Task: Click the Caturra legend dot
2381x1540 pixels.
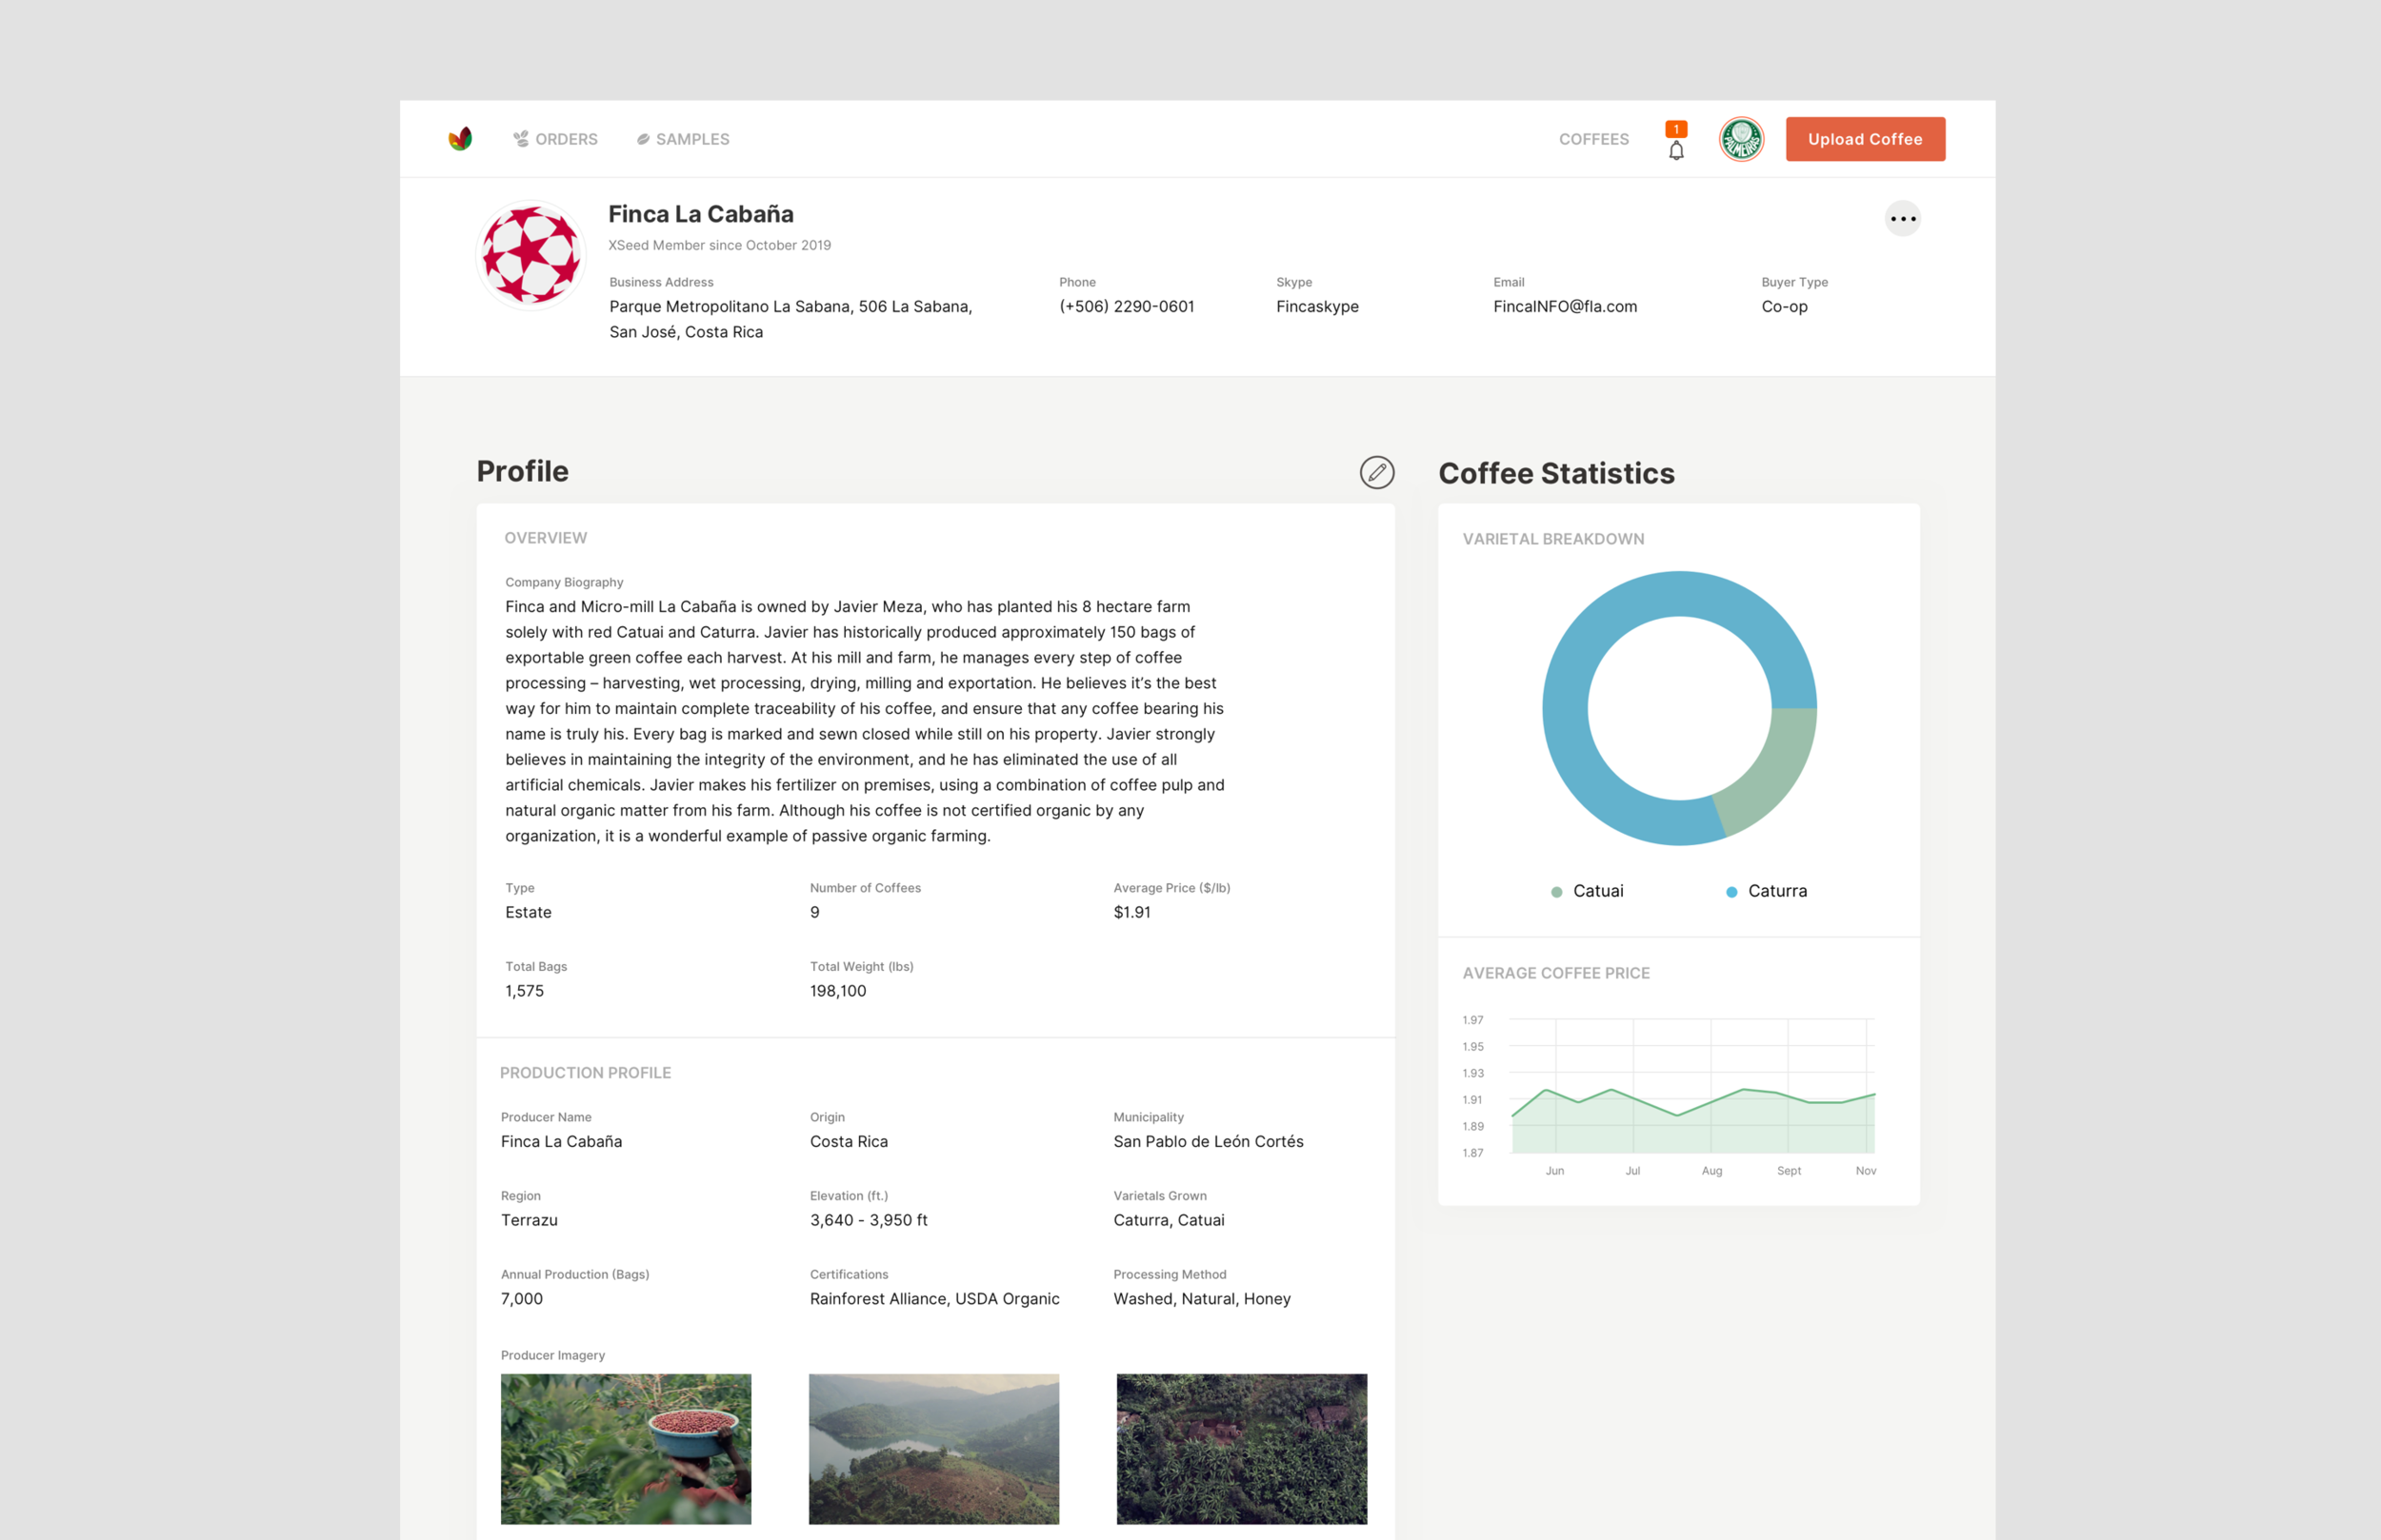Action: point(1731,892)
